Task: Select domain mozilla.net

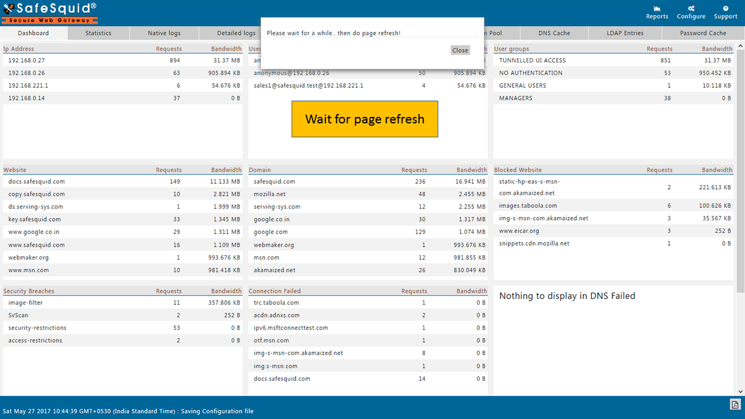Action: tap(368, 194)
